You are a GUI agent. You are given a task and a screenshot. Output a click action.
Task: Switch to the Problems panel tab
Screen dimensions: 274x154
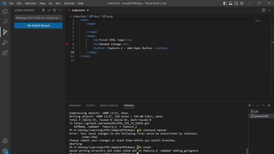pos(75,106)
